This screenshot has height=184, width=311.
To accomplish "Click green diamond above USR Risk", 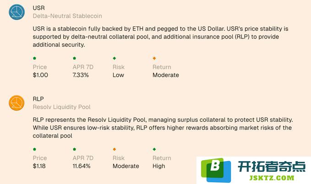I will [114, 58].
